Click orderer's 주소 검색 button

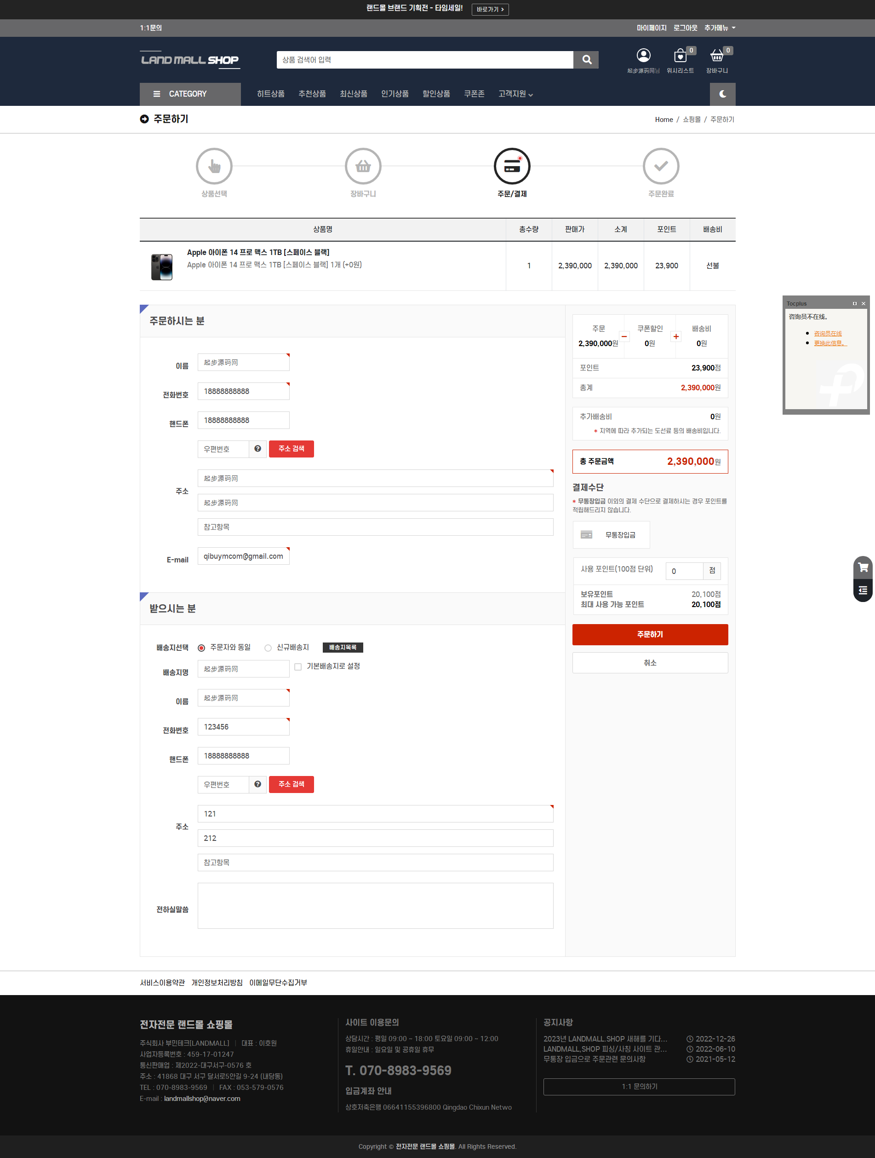[x=292, y=449]
